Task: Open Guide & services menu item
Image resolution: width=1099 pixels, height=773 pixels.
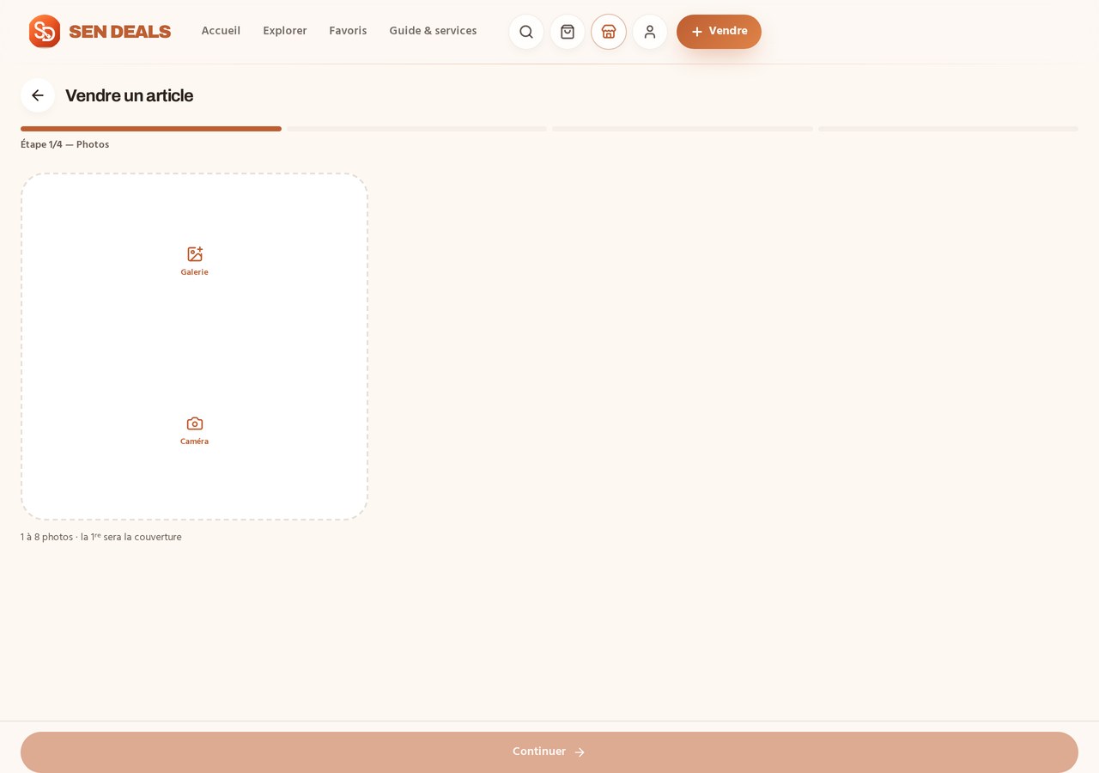Action: [433, 31]
